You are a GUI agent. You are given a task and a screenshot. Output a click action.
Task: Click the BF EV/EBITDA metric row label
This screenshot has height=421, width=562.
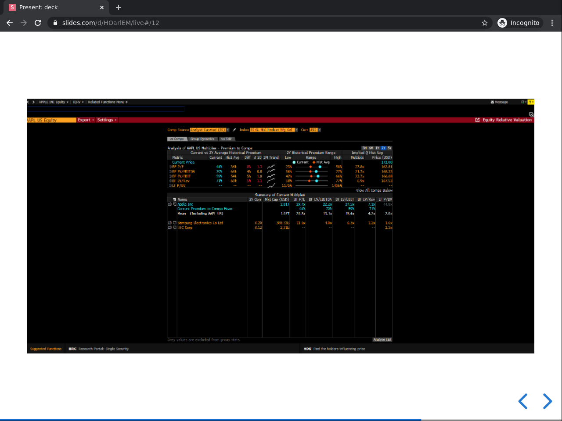coord(184,171)
